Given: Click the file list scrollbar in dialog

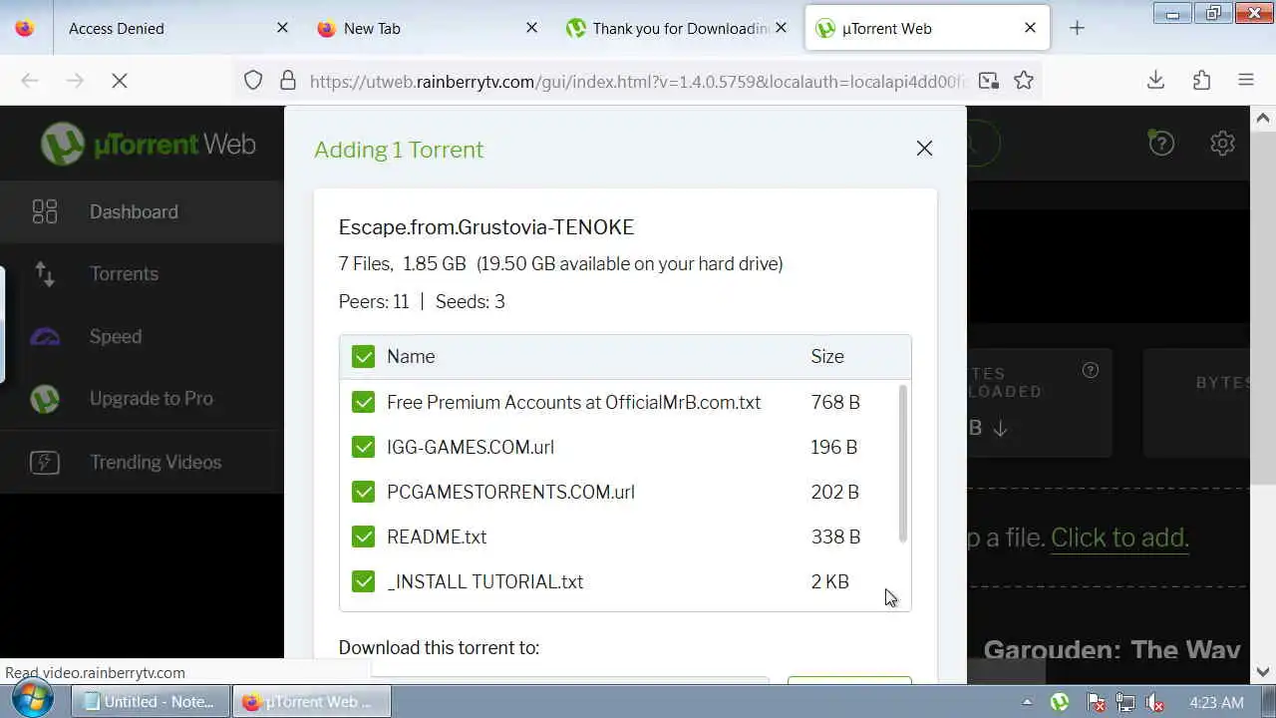Looking at the screenshot, I should point(903,464).
